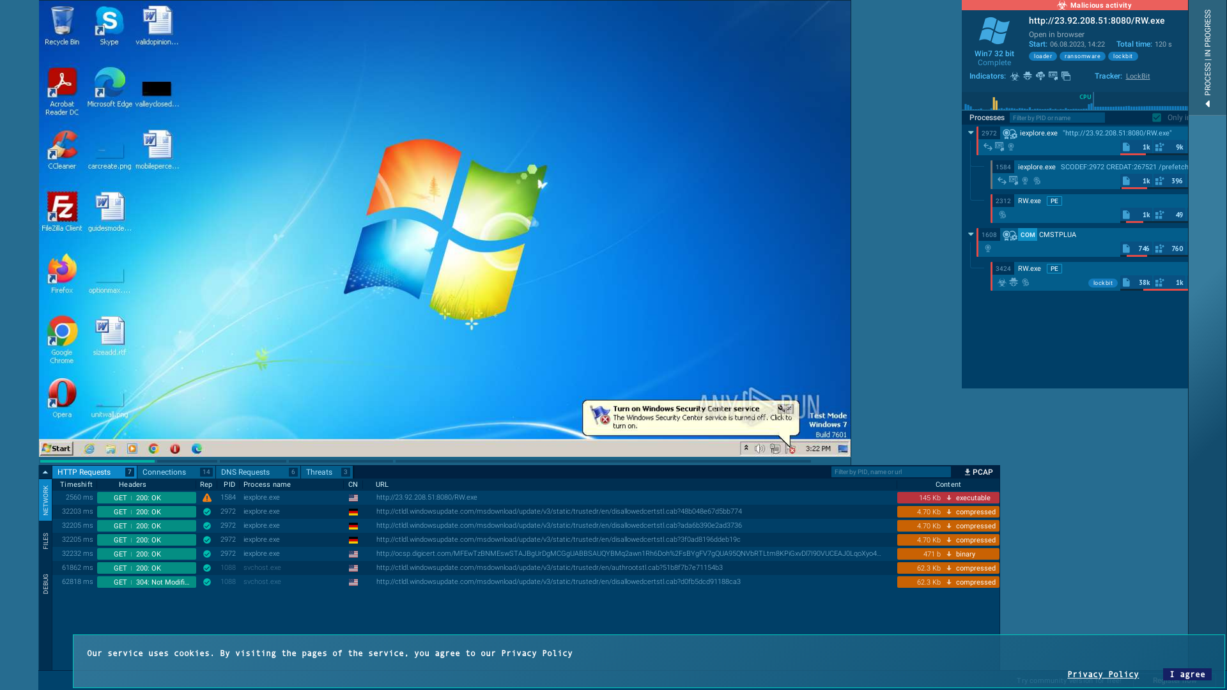Download the 145 Kb executable content
Image resolution: width=1227 pixels, height=690 pixels.
pyautogui.click(x=948, y=498)
